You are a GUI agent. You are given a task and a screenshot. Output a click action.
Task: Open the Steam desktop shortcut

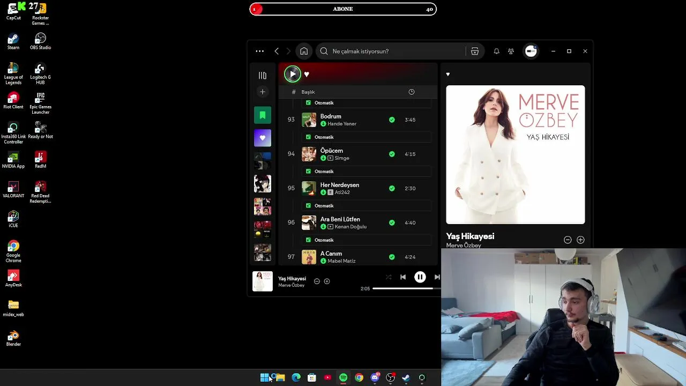click(x=13, y=41)
